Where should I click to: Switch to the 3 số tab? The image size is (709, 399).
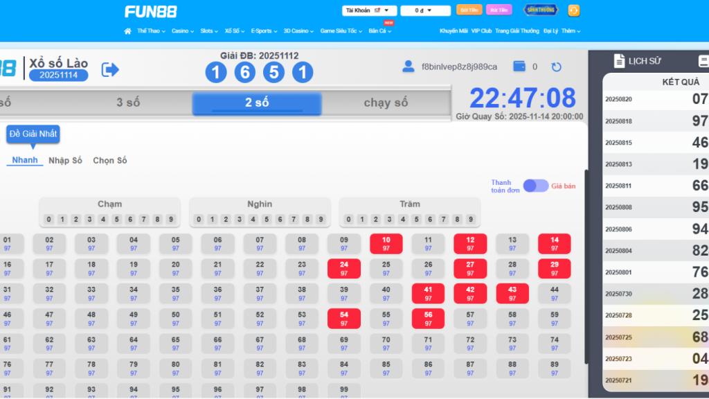[128, 103]
